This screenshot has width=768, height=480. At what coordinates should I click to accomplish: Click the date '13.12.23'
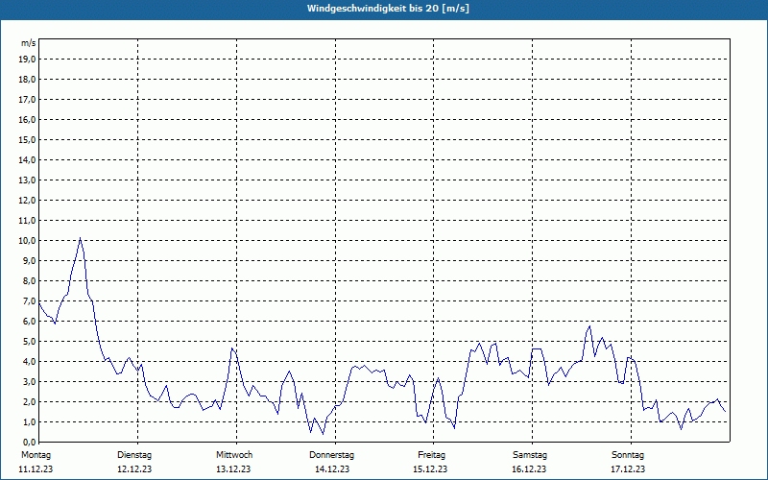[x=233, y=469]
